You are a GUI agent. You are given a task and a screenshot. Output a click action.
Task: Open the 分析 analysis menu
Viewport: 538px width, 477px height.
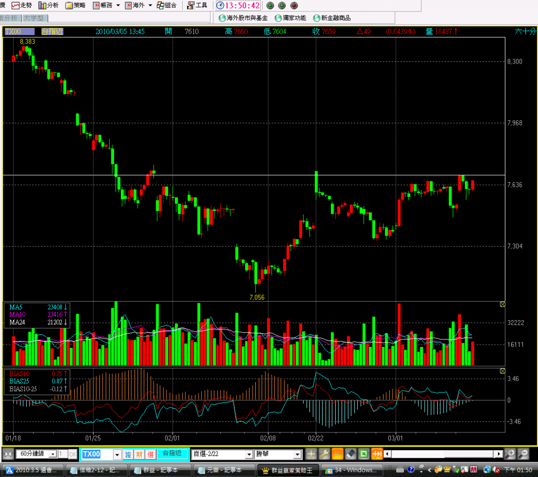pos(48,5)
